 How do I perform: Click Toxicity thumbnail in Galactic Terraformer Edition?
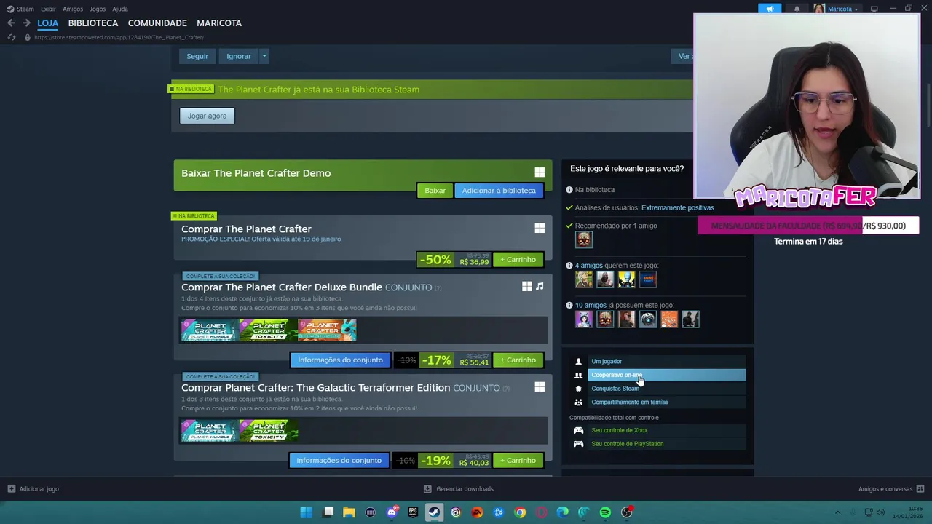[269, 431]
